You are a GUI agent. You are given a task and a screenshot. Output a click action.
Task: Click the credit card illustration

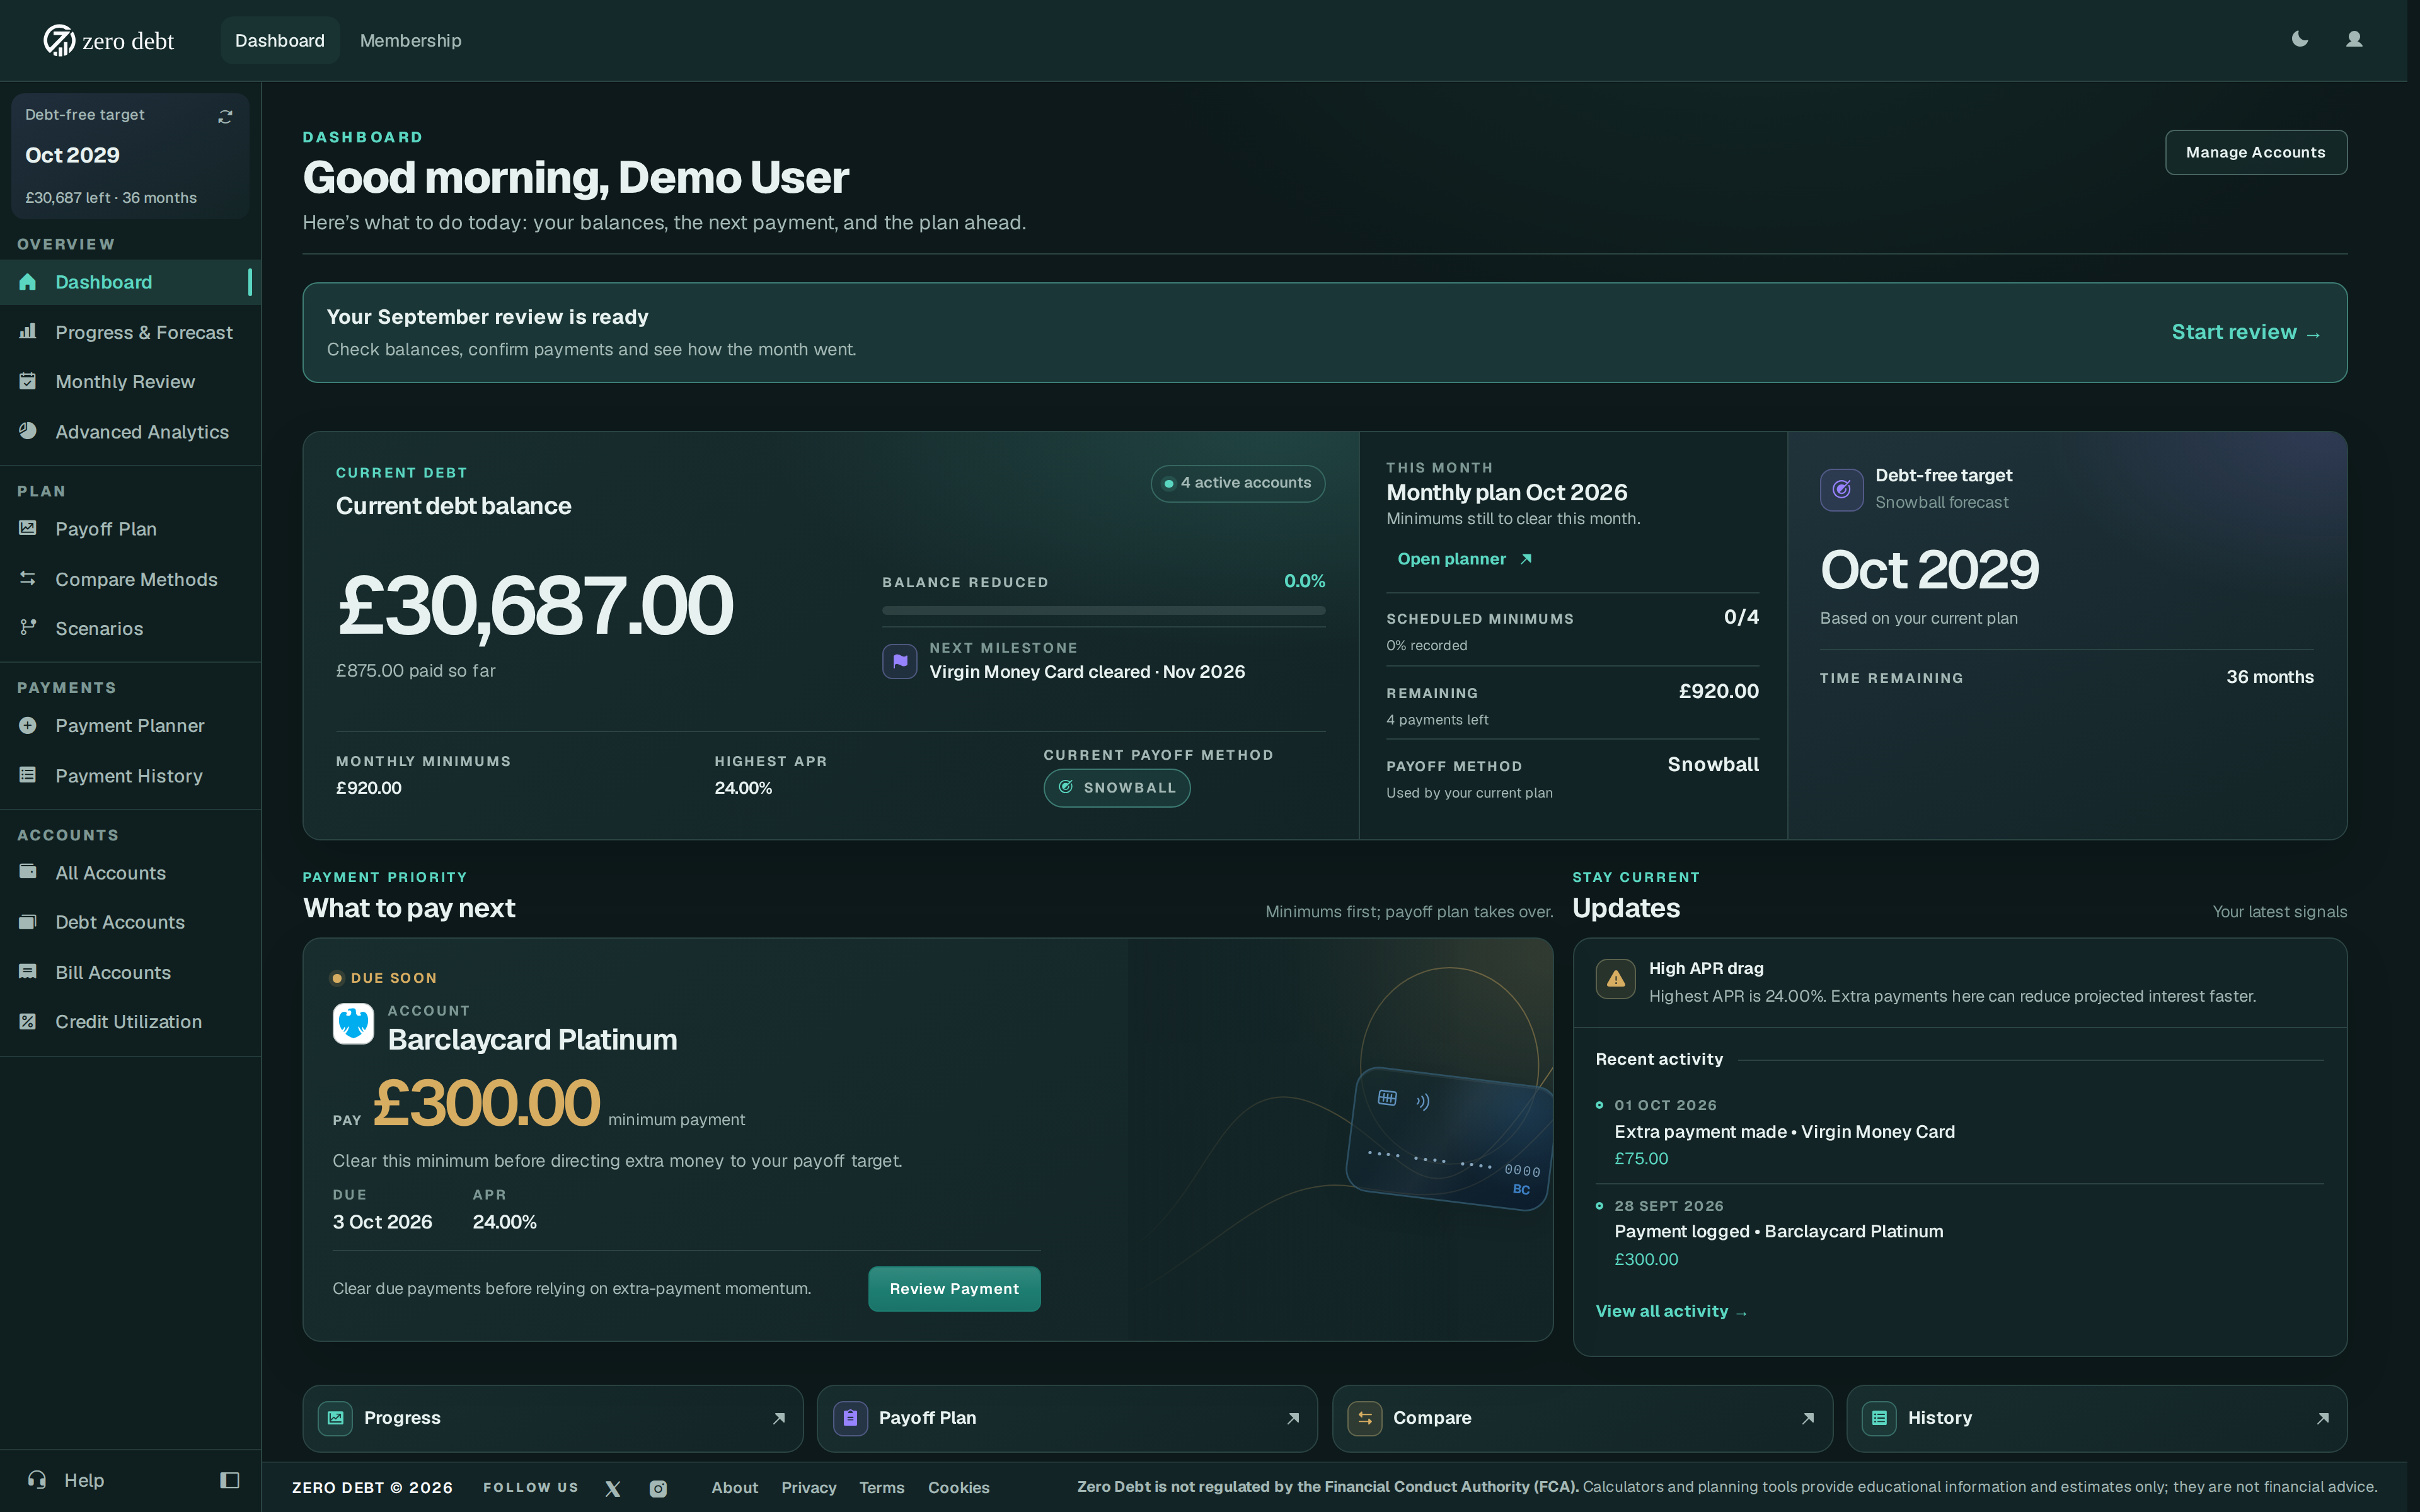[x=1450, y=1140]
